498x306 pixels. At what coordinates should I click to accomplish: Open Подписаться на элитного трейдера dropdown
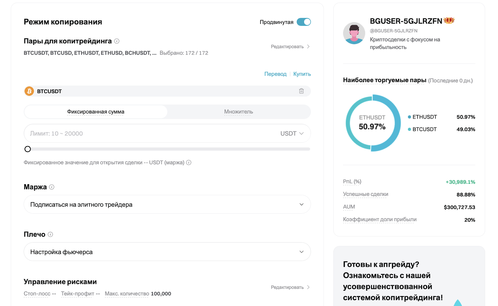(x=167, y=204)
